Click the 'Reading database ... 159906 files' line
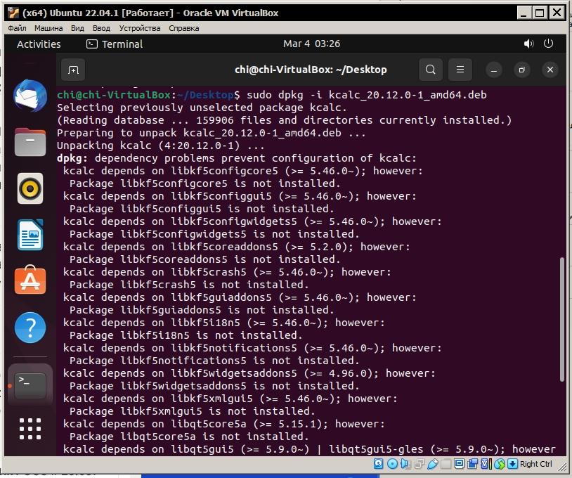572x478 pixels. (x=284, y=120)
